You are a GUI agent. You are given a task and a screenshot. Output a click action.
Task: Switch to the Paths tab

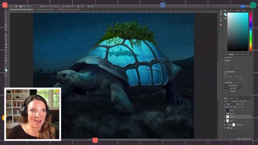237,98
